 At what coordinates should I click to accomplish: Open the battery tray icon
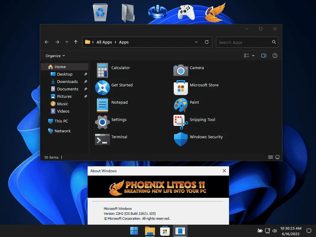(x=260, y=231)
